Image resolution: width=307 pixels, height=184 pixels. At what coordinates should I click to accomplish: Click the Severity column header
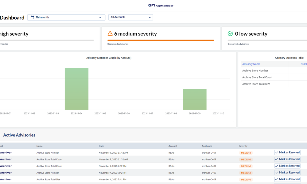click(x=243, y=146)
